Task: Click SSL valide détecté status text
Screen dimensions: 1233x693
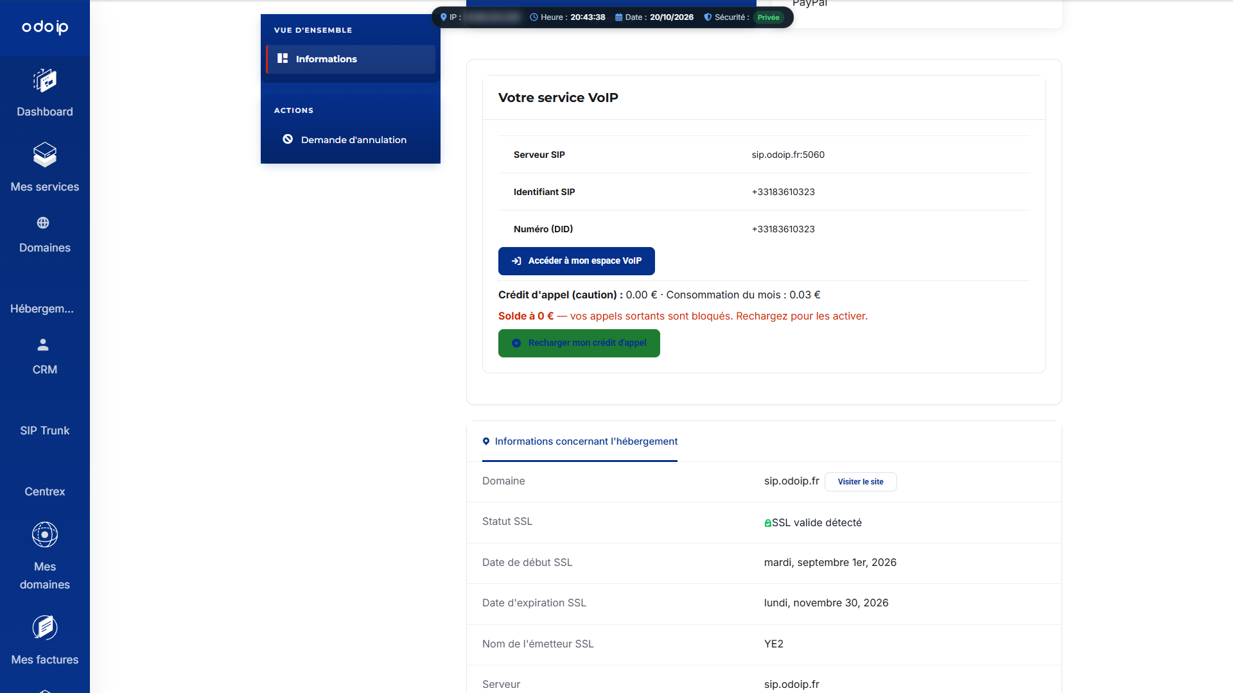Action: point(816,523)
